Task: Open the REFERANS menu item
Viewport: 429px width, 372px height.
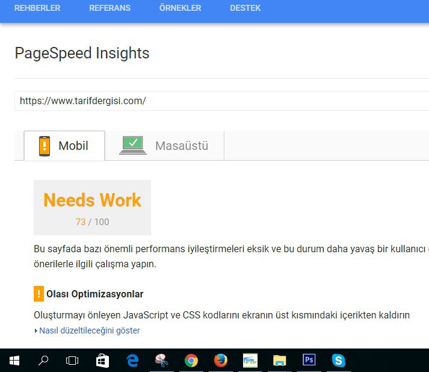Action: coord(110,8)
